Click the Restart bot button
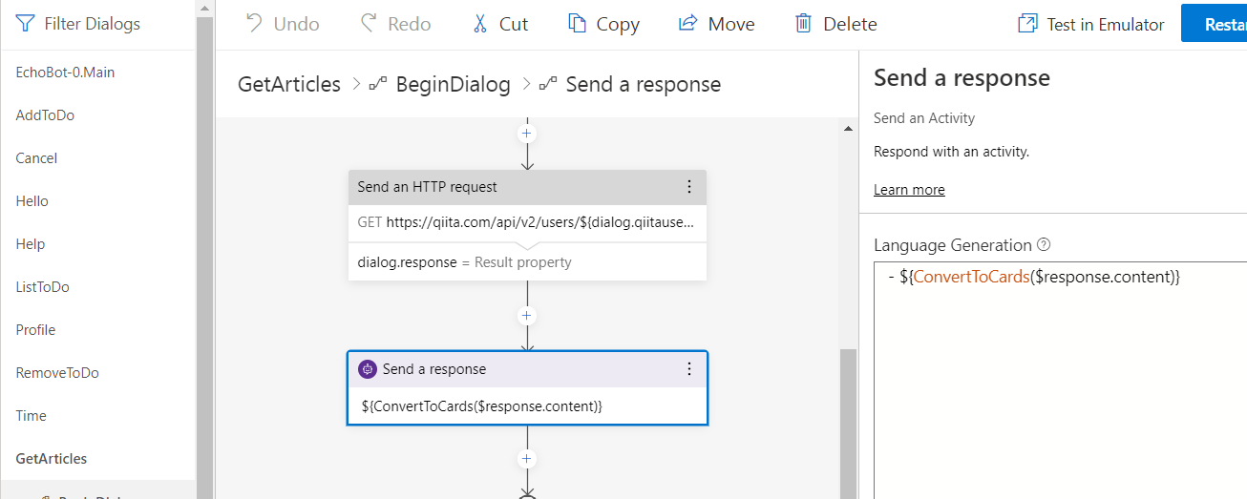 (1215, 24)
